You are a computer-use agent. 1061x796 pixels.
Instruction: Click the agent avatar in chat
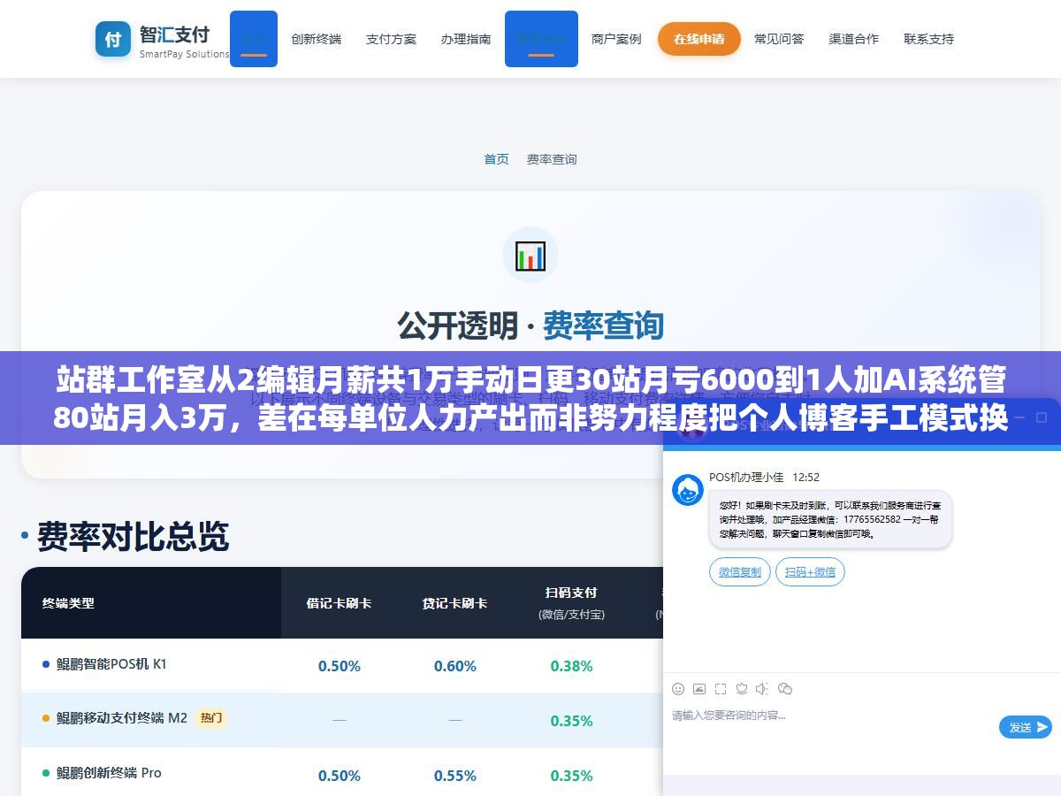tap(688, 490)
